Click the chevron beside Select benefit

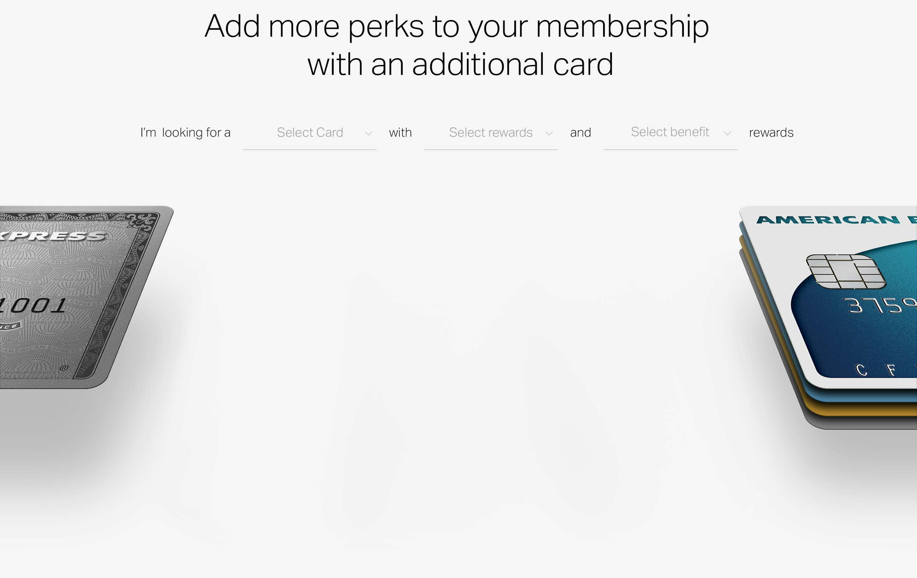(x=727, y=134)
